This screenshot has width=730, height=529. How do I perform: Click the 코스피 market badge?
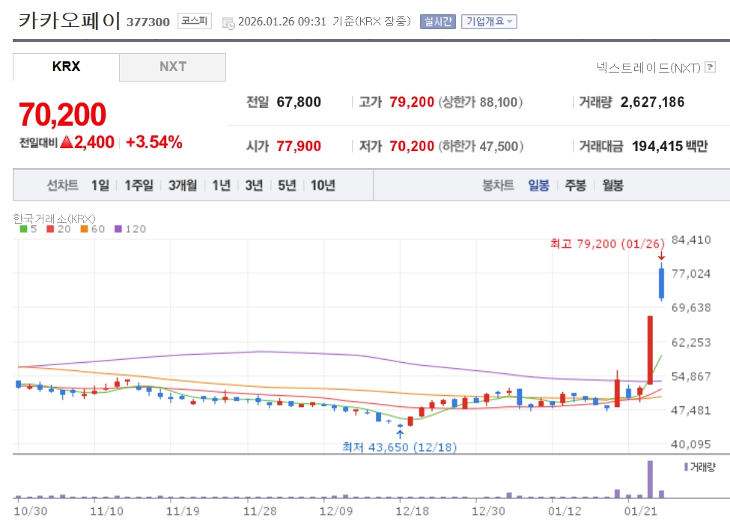(x=195, y=22)
